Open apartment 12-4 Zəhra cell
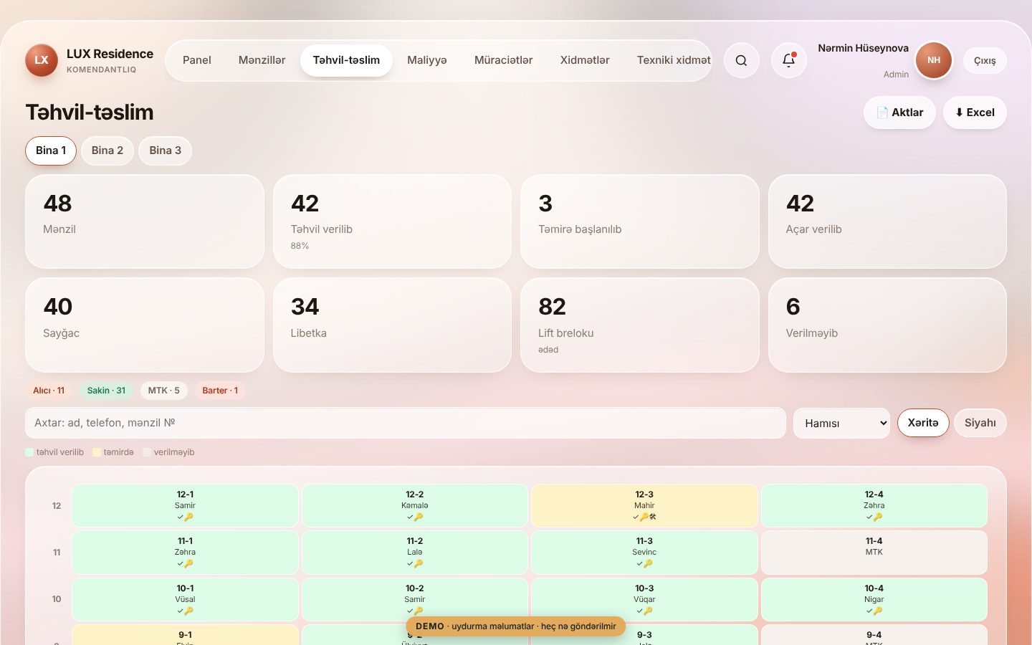 pyautogui.click(x=874, y=505)
